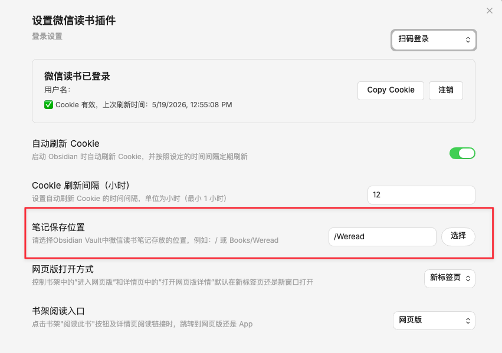Click the 网页版打开方式 setting title

pyautogui.click(x=63, y=269)
